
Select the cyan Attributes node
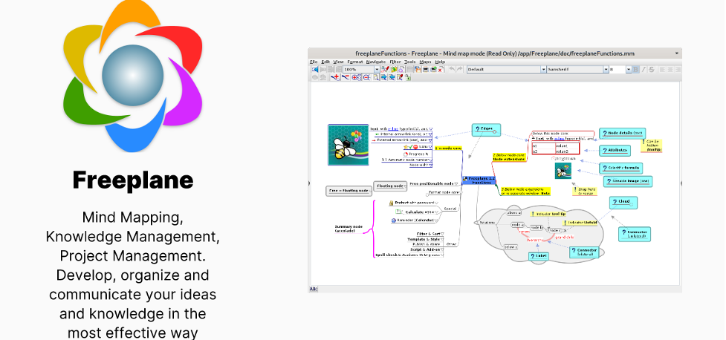tap(615, 151)
